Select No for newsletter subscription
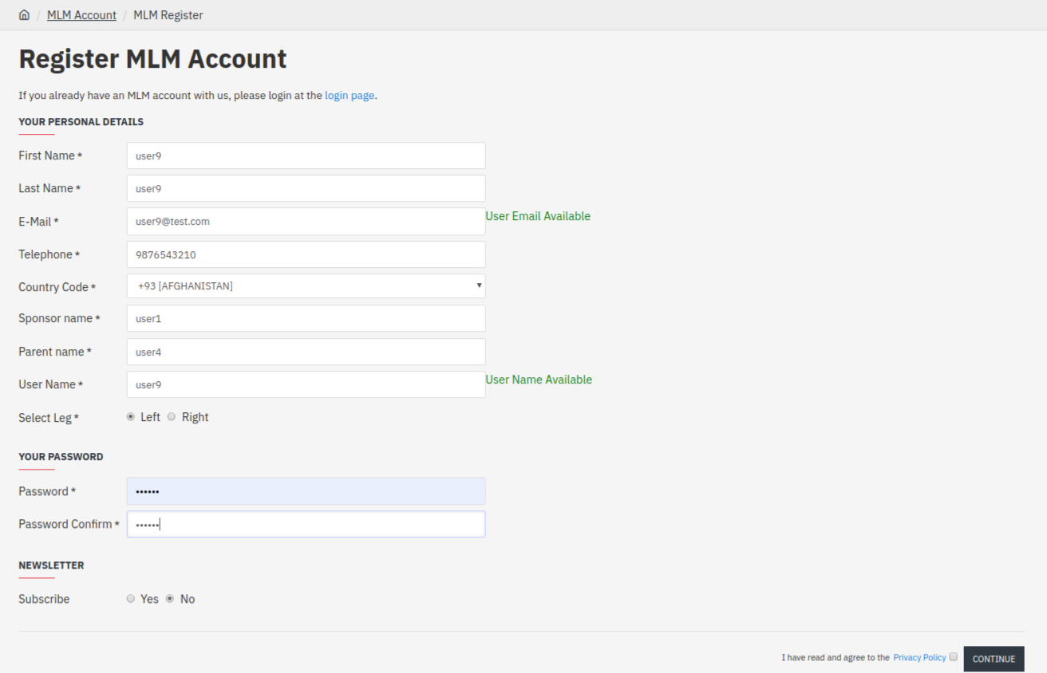This screenshot has width=1047, height=673. 170,599
